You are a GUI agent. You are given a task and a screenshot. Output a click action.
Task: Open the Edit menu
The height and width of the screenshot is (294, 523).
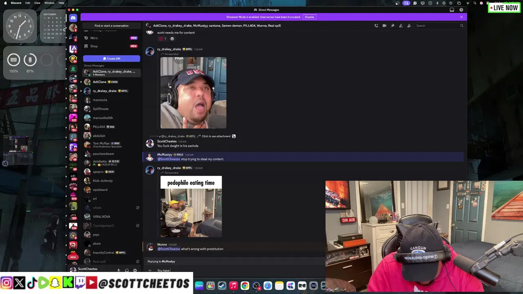[27, 3]
